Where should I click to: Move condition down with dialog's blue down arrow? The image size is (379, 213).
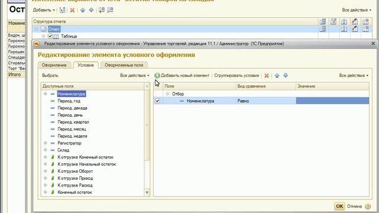click(x=285, y=76)
